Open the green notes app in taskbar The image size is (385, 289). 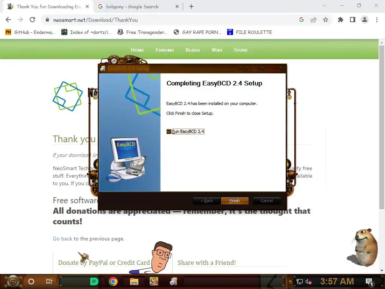tap(94, 281)
